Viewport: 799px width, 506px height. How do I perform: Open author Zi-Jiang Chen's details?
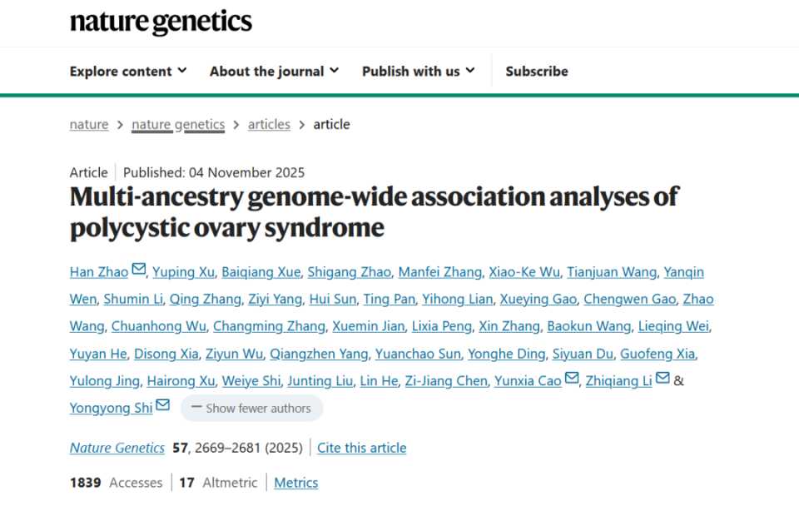(x=446, y=381)
